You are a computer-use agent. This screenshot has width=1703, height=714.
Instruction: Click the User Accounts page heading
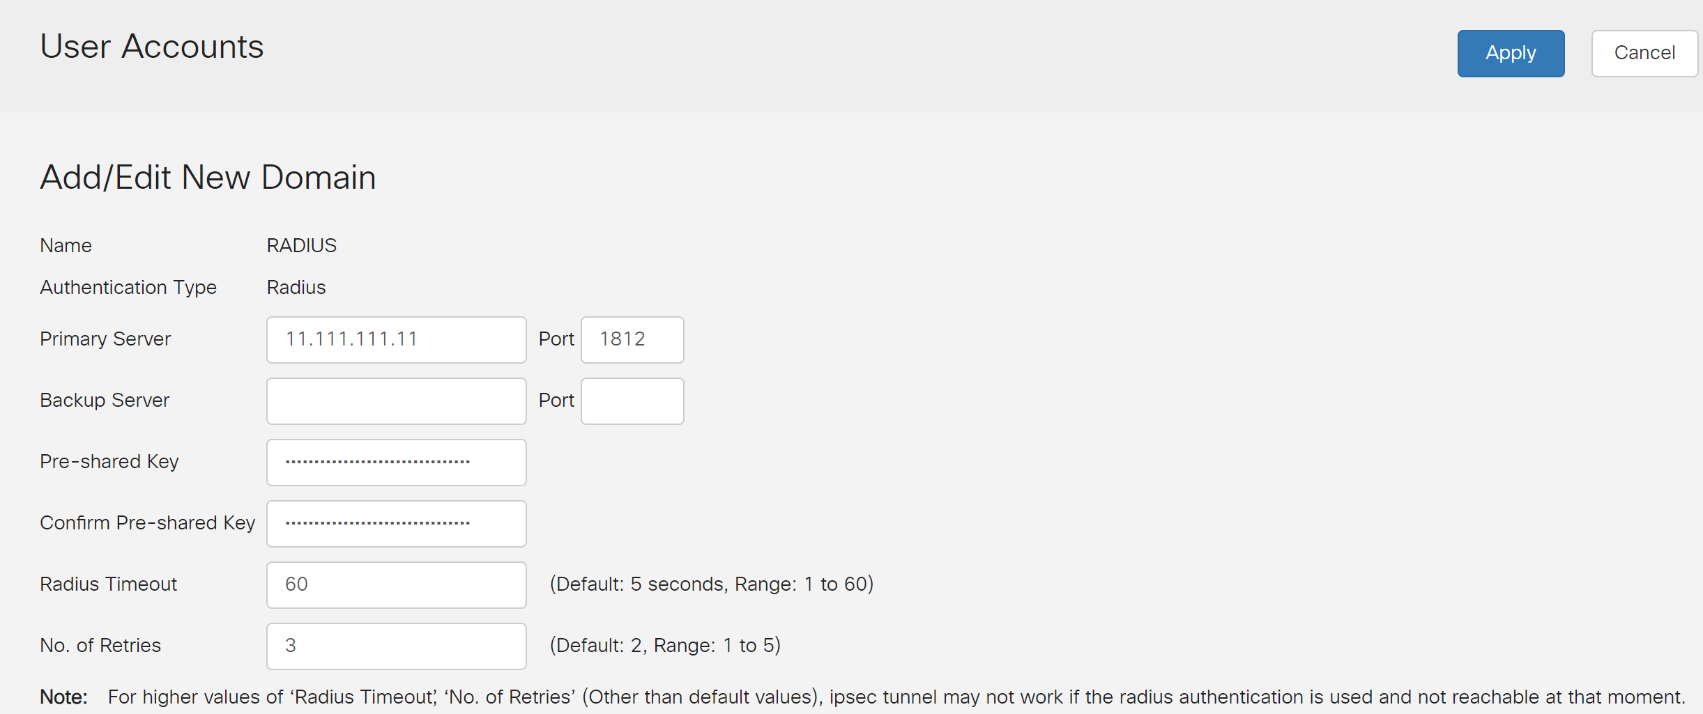[x=152, y=47]
